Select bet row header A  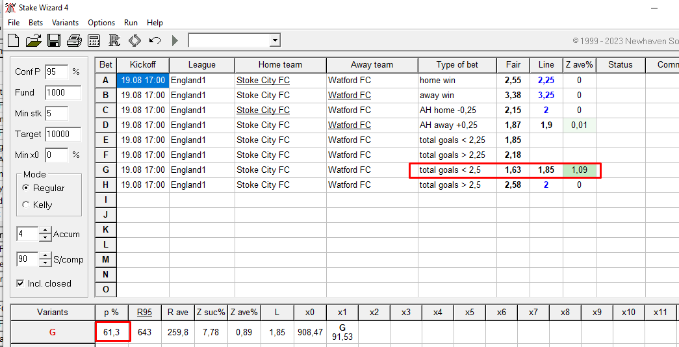pyautogui.click(x=106, y=80)
